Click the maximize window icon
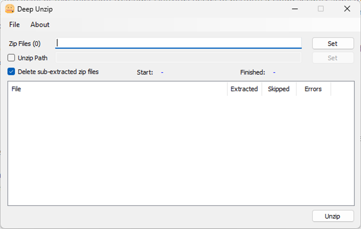Viewport: 361px width, 229px height. 321,9
